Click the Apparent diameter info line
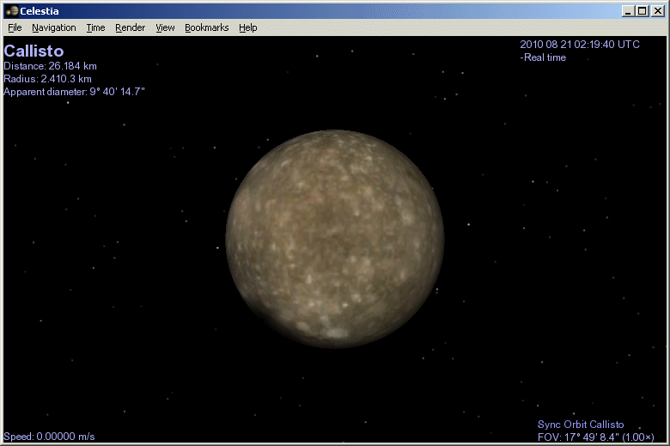This screenshot has width=670, height=446. [74, 91]
